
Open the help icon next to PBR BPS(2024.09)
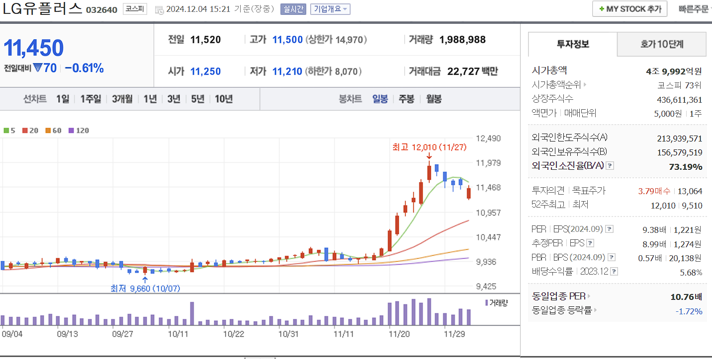coord(612,257)
